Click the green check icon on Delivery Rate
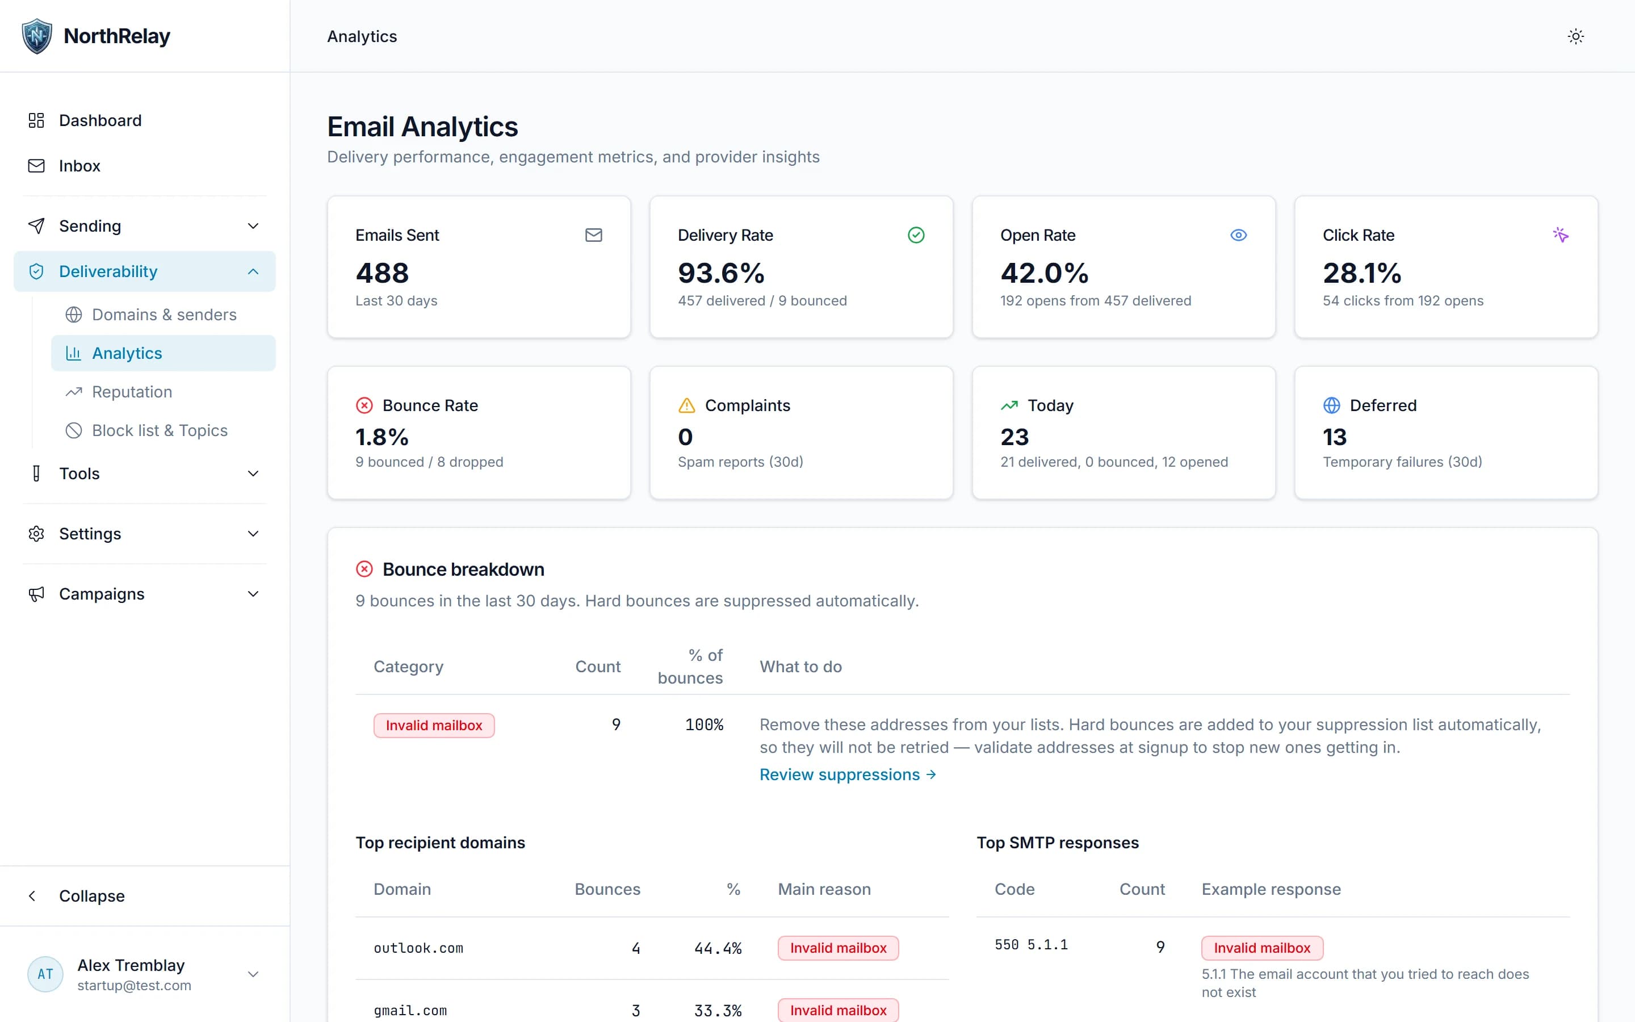 click(916, 234)
